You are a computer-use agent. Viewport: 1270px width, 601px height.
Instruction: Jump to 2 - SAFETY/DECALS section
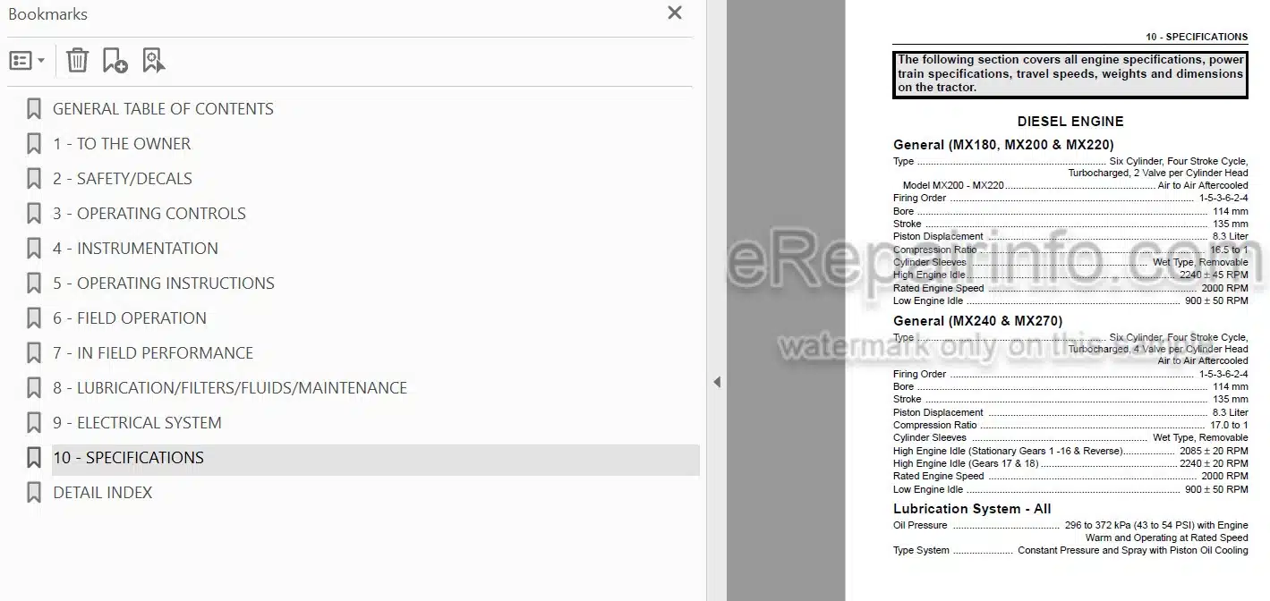123,179
